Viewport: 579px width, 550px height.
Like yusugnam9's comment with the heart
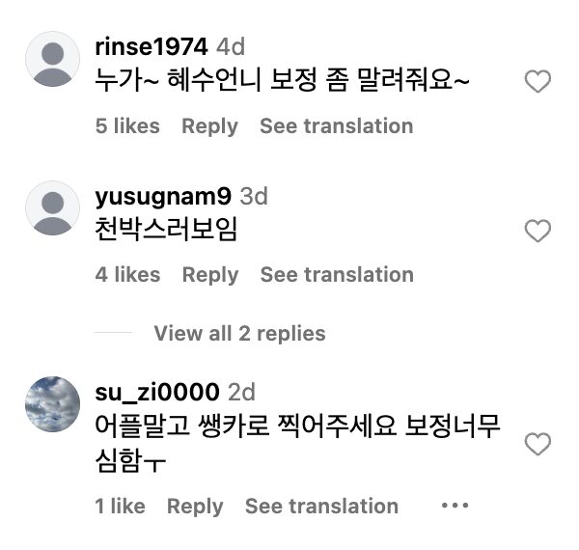pyautogui.click(x=537, y=231)
